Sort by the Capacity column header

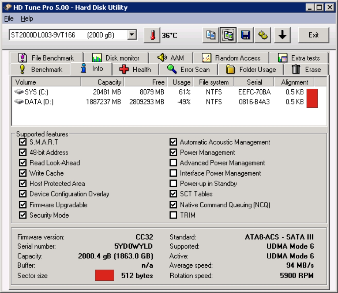pyautogui.click(x=102, y=82)
